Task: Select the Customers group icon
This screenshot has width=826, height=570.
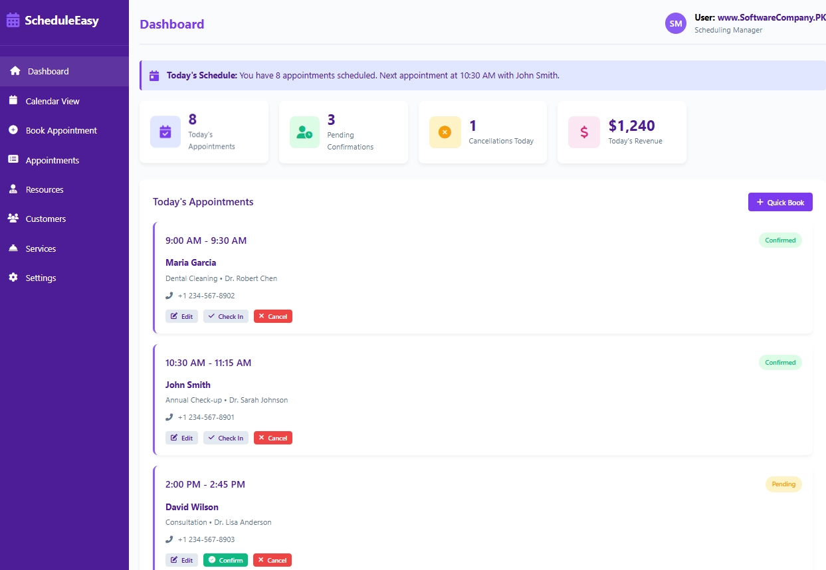Action: click(x=14, y=219)
